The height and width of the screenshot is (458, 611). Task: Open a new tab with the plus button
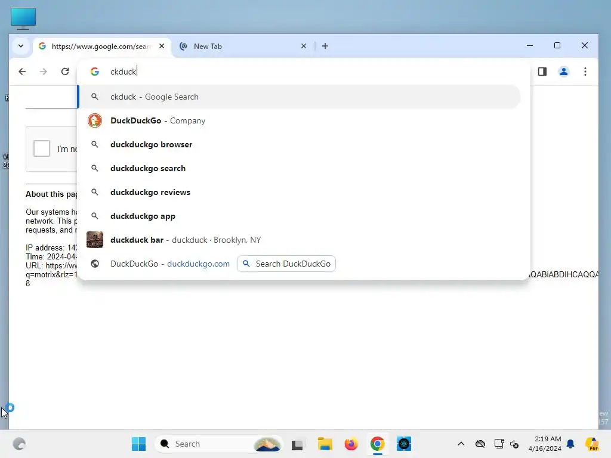(x=325, y=46)
